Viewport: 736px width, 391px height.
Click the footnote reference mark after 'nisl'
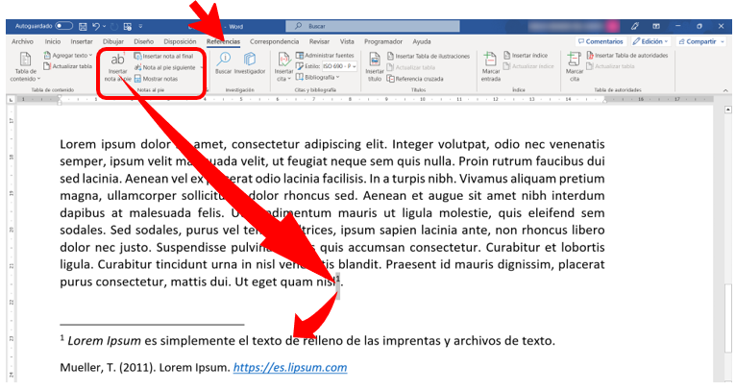point(337,279)
